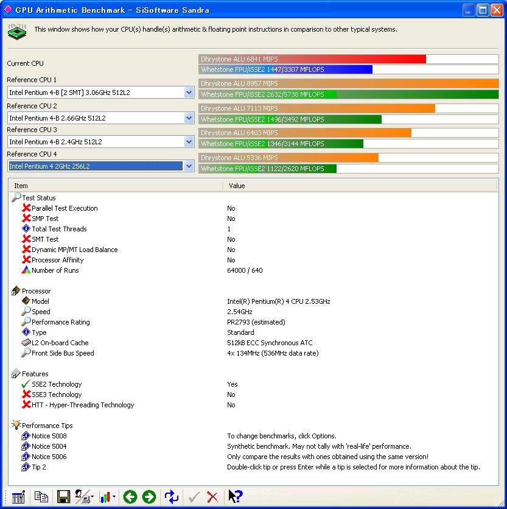
Task: Click the Dhrystone ALU 7113 MIPS bar
Action: coord(349,108)
